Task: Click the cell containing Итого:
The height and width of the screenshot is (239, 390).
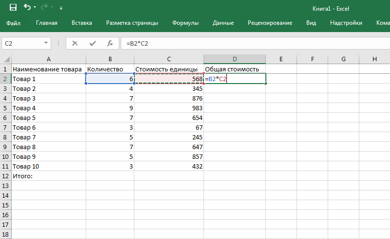Action: [48, 176]
